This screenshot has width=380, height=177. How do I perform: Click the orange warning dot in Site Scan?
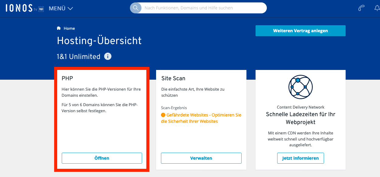163,115
